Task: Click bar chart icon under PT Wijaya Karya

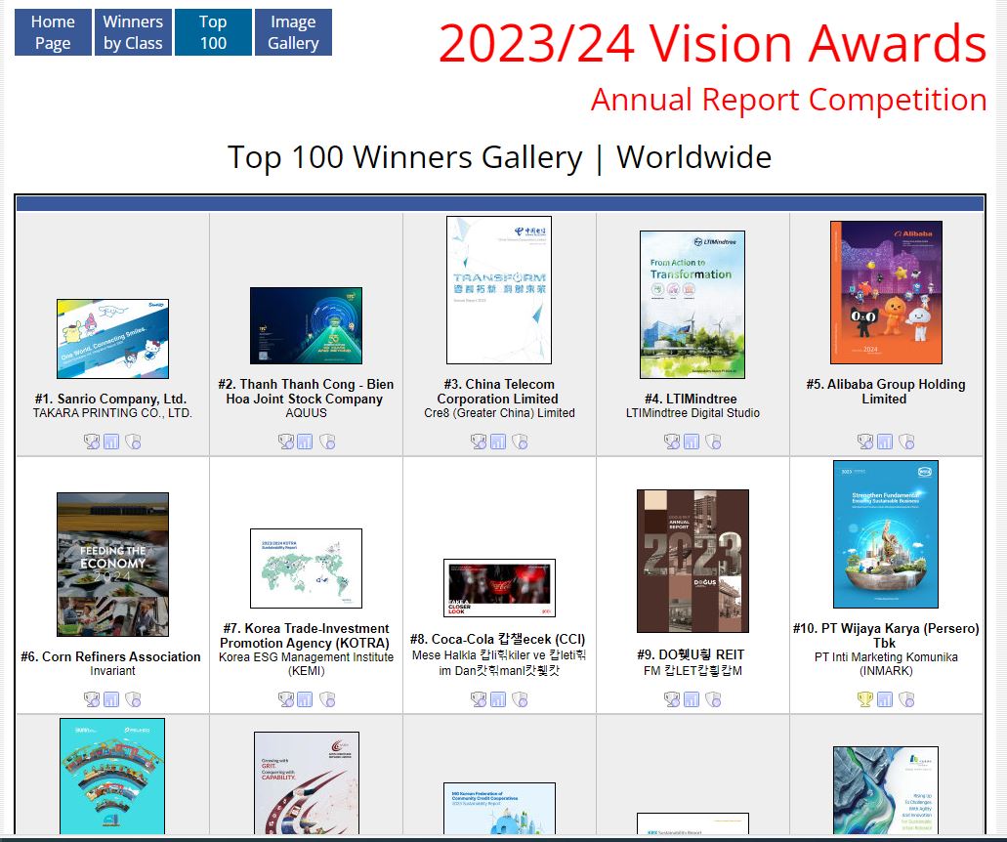Action: point(885,698)
